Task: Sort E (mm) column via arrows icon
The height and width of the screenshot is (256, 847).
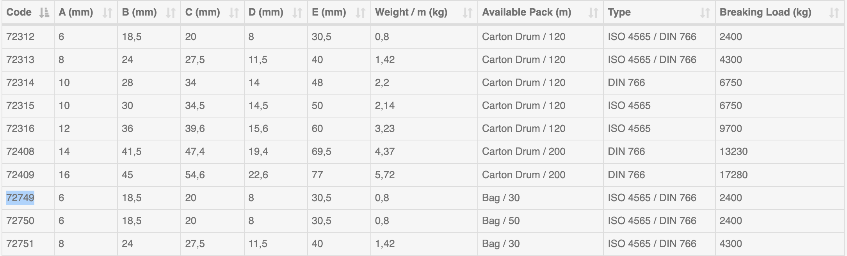Action: pyautogui.click(x=361, y=13)
